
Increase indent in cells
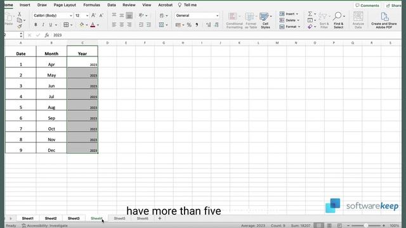[148, 25]
